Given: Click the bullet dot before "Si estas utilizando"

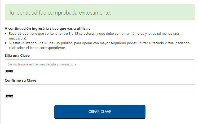Looking at the screenshot, I should click(6, 43).
